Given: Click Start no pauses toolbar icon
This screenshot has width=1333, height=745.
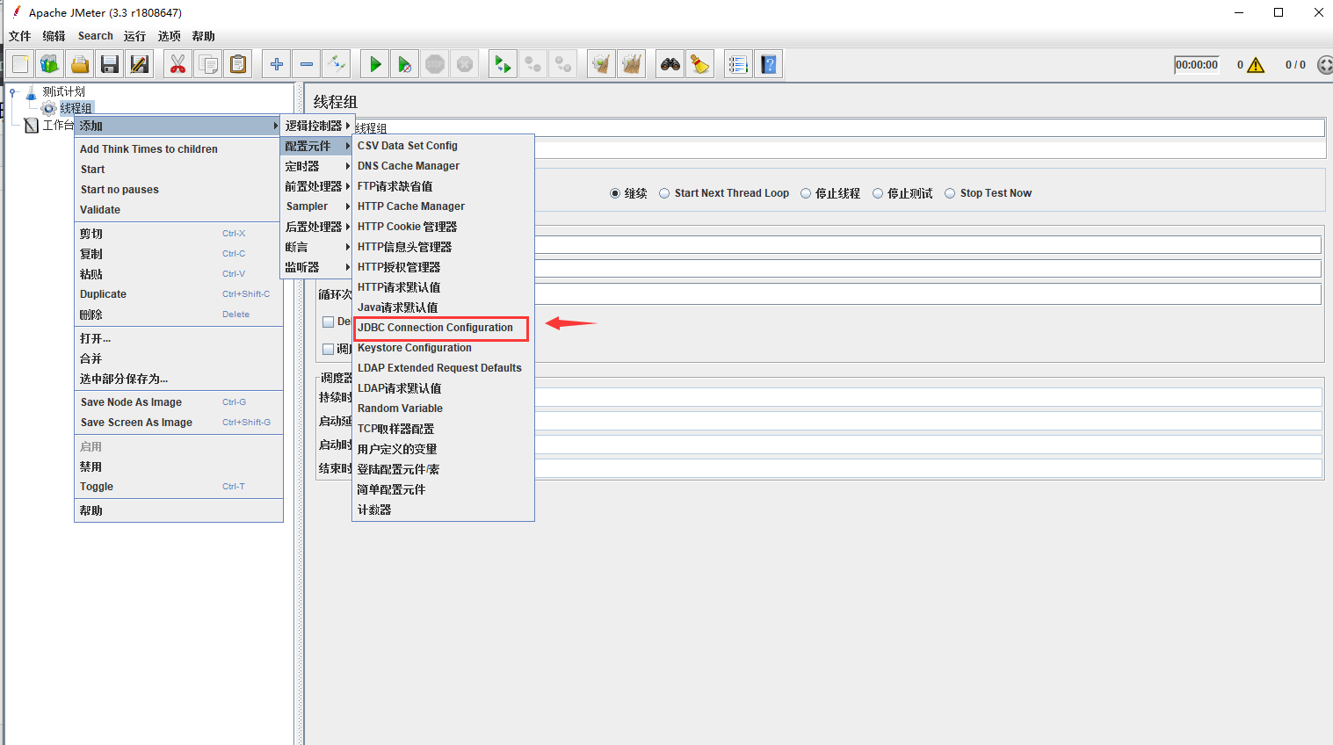Looking at the screenshot, I should [x=405, y=64].
